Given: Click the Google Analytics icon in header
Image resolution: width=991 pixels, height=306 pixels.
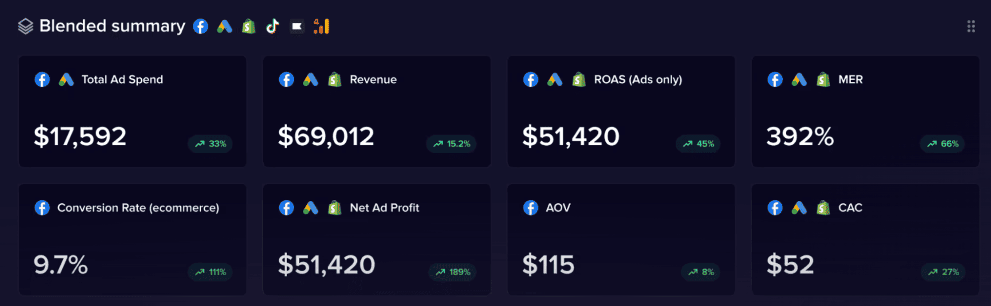Looking at the screenshot, I should coord(321,26).
